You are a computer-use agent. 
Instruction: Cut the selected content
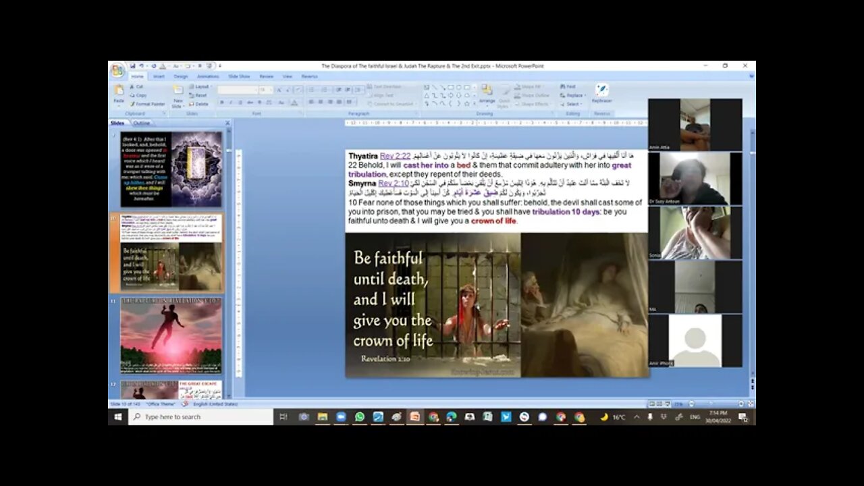point(137,86)
